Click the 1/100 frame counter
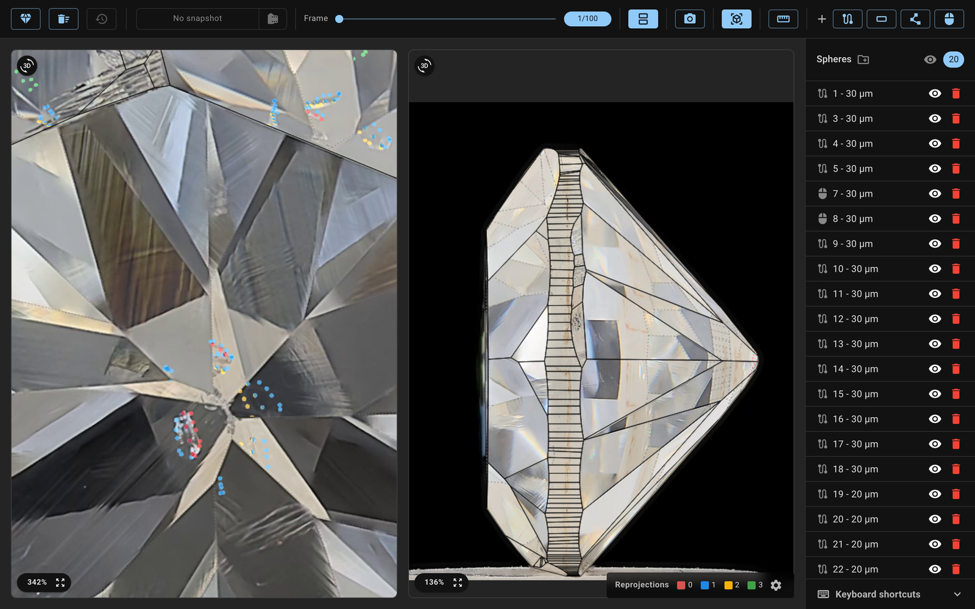The image size is (975, 609). 587,19
